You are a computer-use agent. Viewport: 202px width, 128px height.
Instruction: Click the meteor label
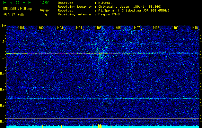click(x=45, y=10)
